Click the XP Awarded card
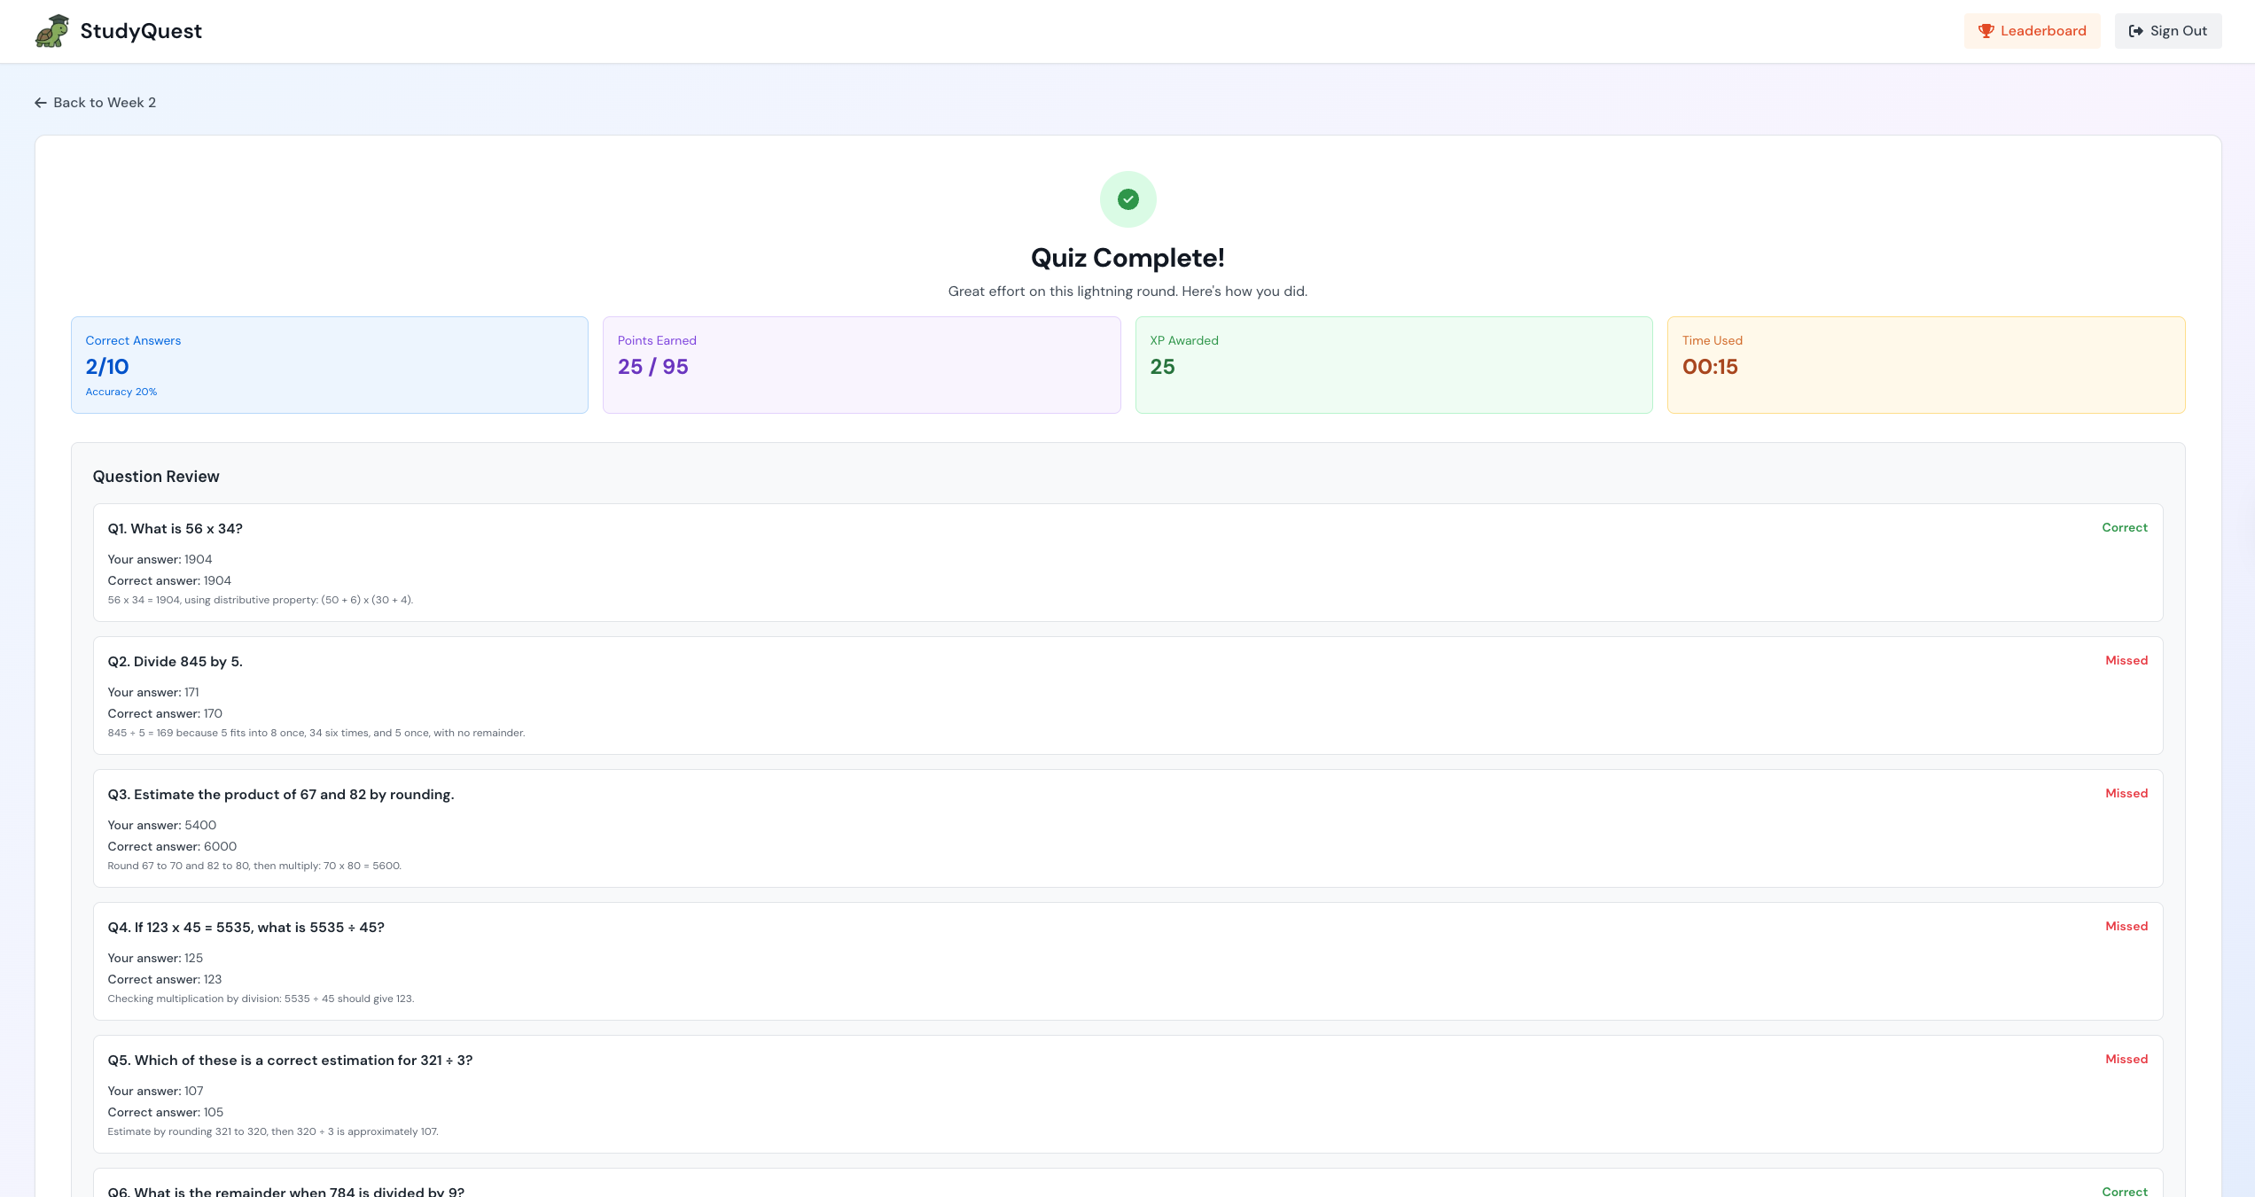The image size is (2255, 1197). 1393,365
